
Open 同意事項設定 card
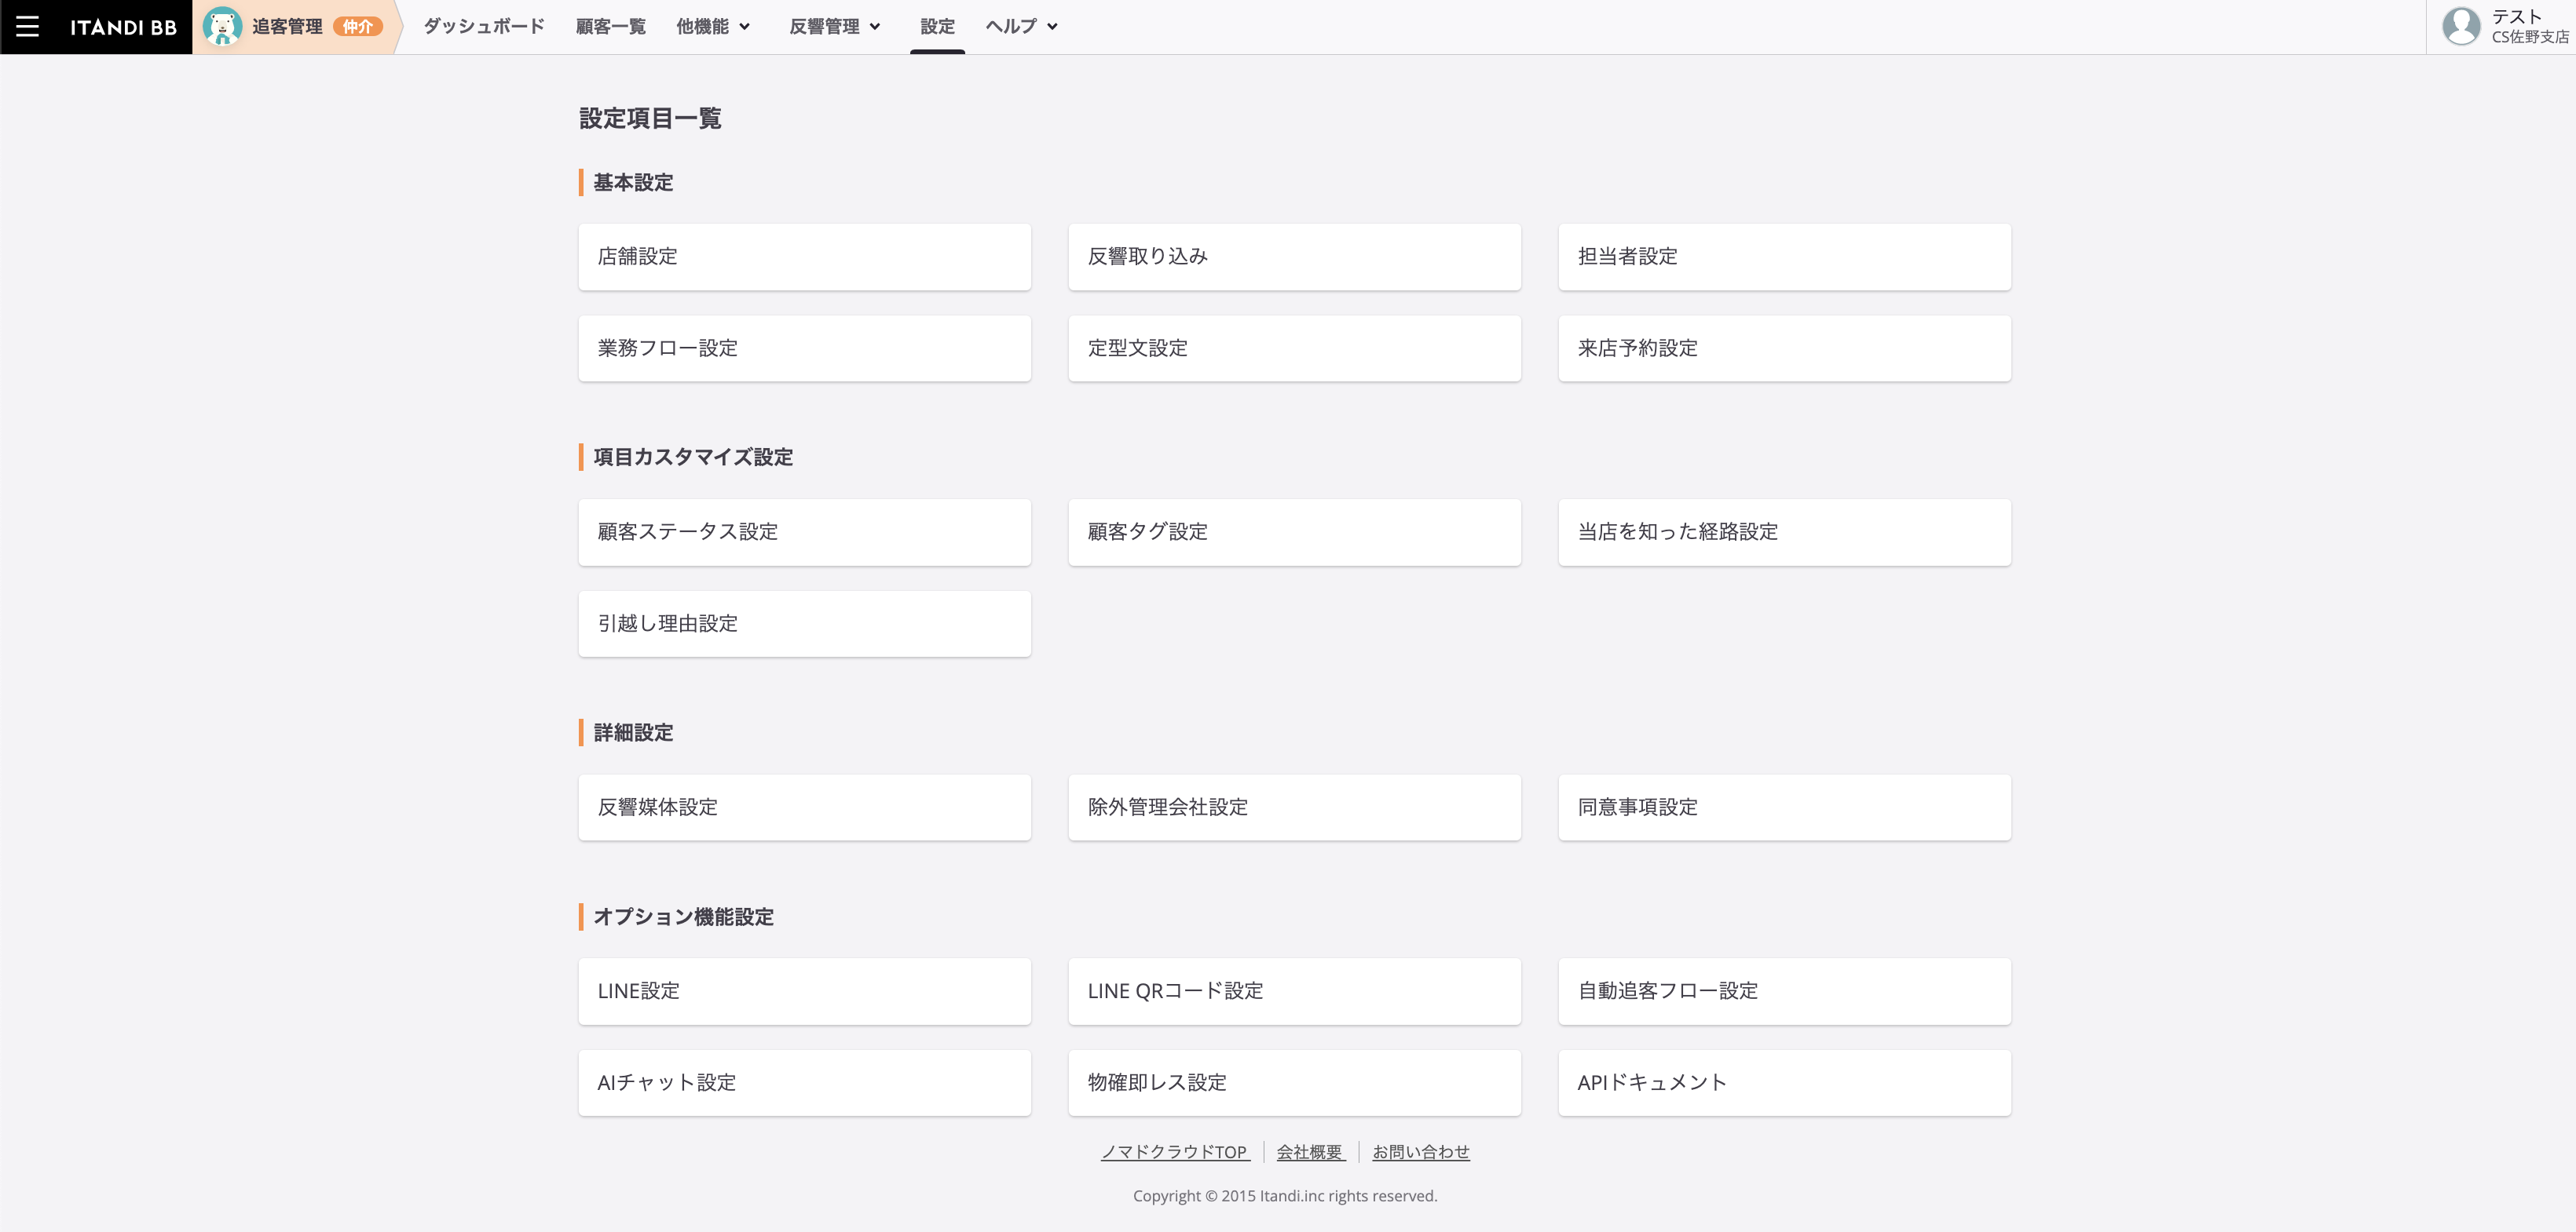pos(1784,807)
